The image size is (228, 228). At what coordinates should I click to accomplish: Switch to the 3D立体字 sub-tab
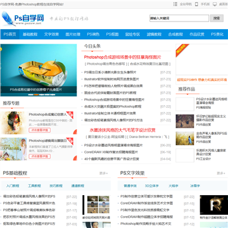coord(151,186)
